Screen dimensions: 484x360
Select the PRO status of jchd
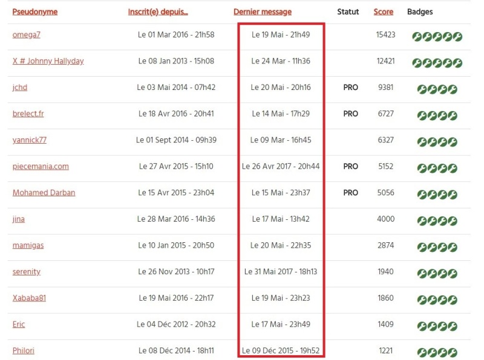(x=351, y=88)
